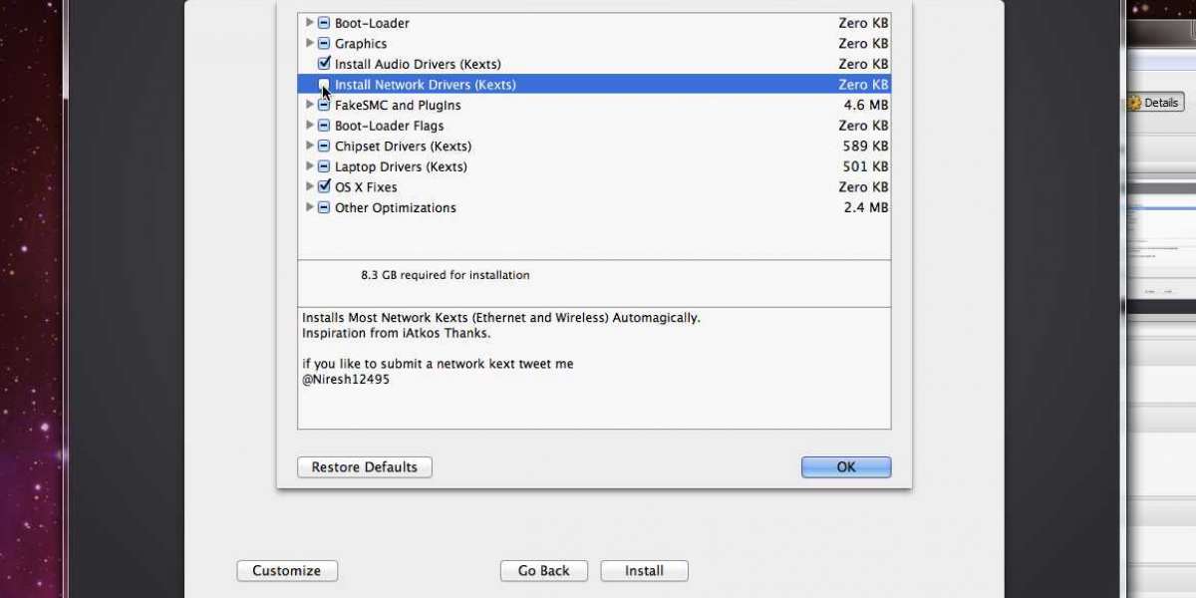Expand the Graphics group arrow
The height and width of the screenshot is (598, 1196).
coord(310,44)
